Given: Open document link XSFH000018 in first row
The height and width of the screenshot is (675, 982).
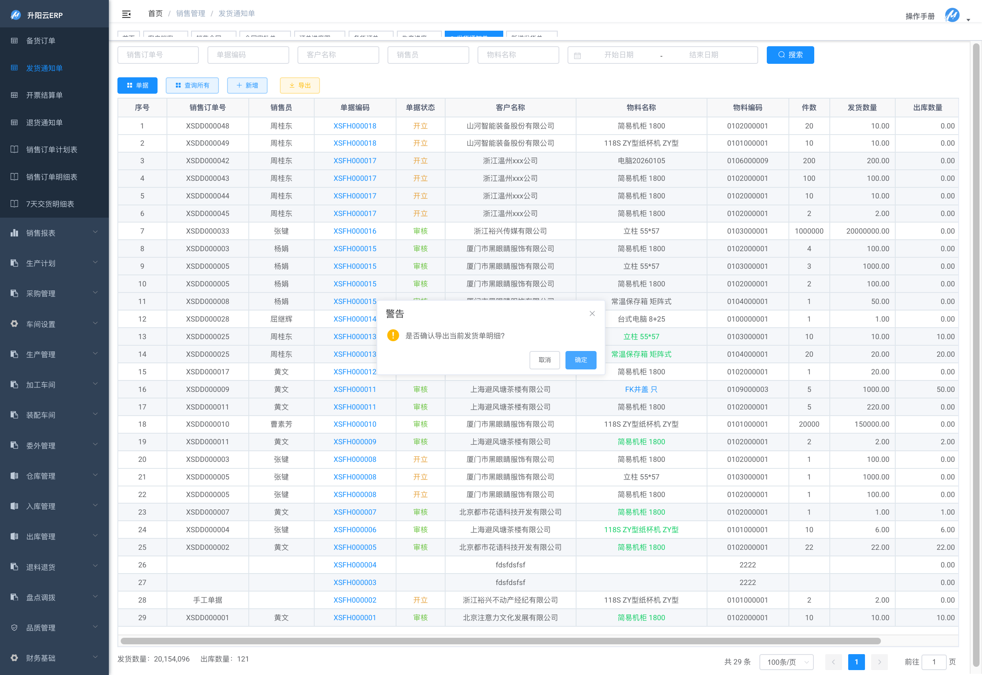Looking at the screenshot, I should [354, 126].
